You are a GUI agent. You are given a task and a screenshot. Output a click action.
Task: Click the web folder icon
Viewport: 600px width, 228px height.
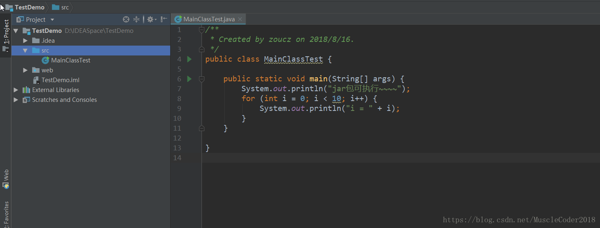[x=36, y=70]
